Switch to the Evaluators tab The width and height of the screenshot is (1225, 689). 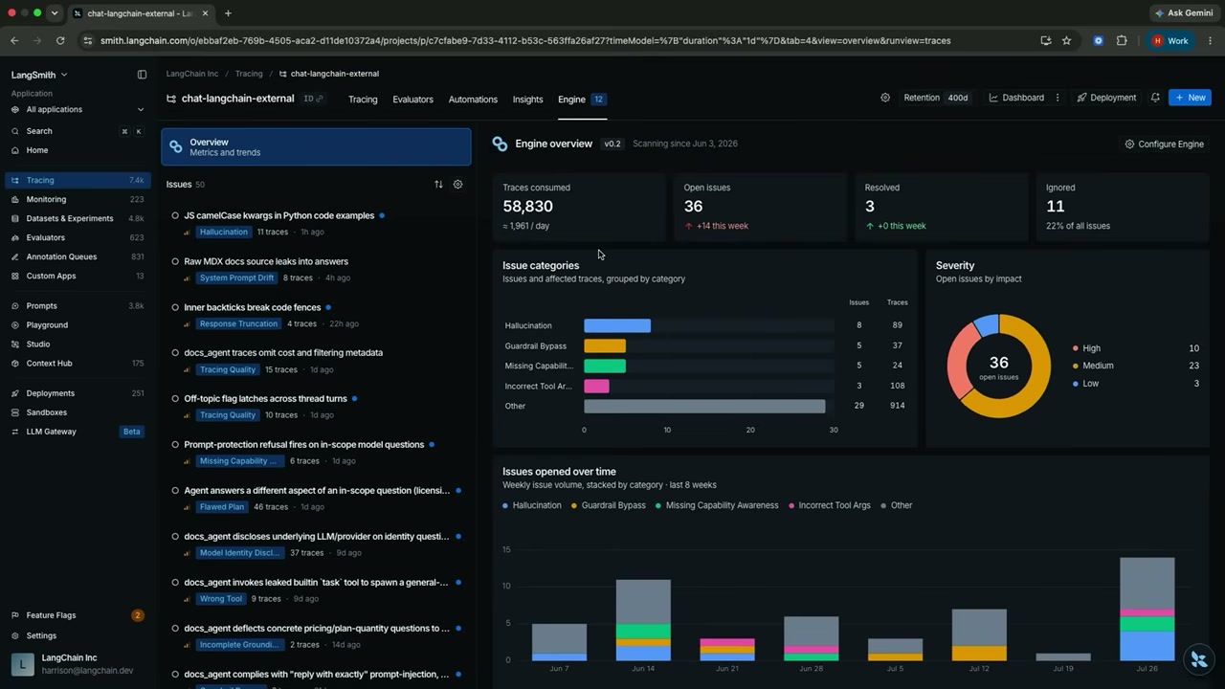point(412,100)
